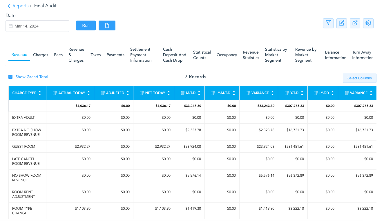384x221 pixels.
Task: Sort by Charge Type column arrows
Action: pyautogui.click(x=40, y=93)
